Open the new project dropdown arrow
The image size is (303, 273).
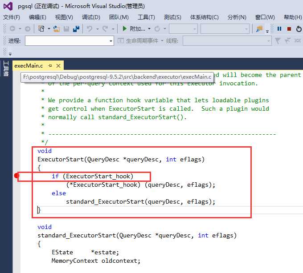click(x=49, y=29)
